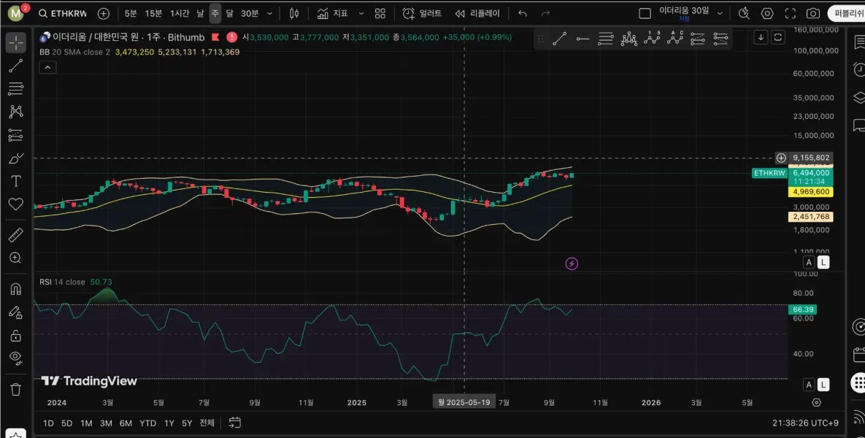
Task: Select the 1Y date range
Action: coord(169,423)
